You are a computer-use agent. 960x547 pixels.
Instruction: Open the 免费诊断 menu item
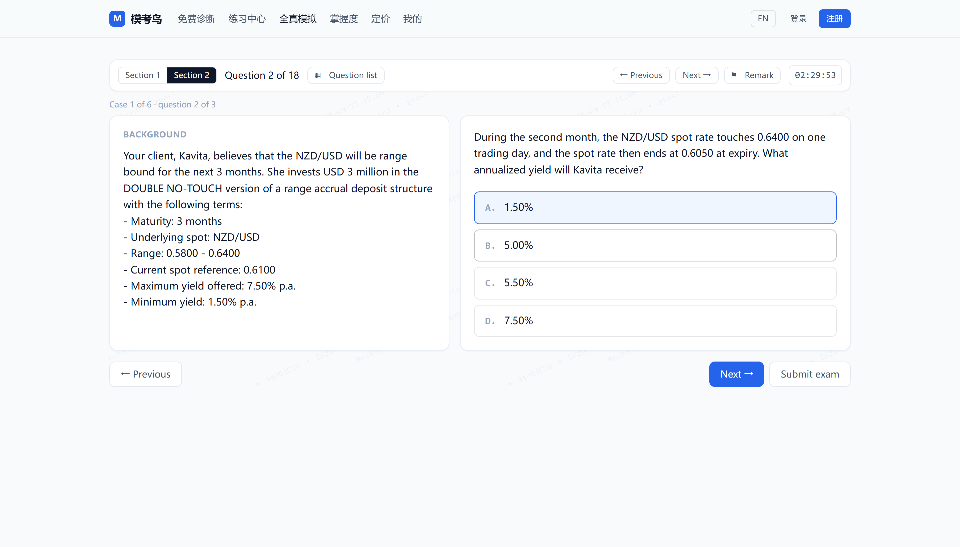[x=196, y=19]
